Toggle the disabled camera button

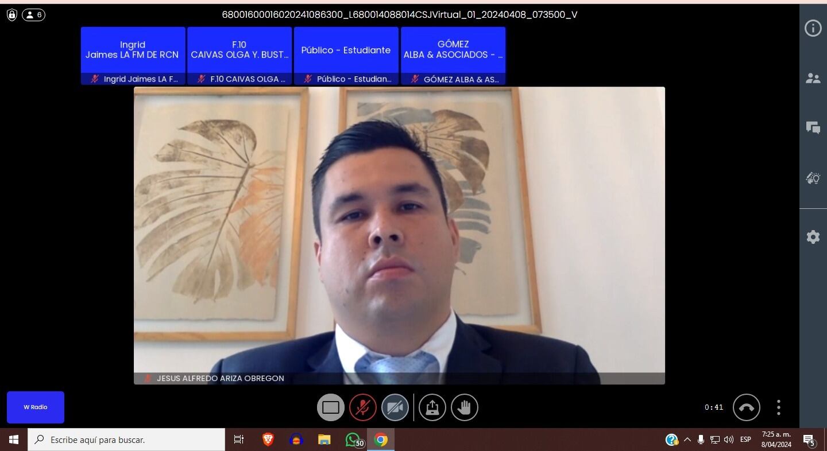[395, 407]
